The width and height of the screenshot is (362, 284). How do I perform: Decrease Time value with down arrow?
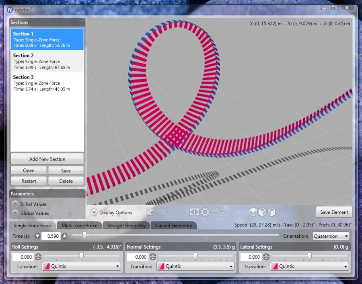(x=37, y=236)
